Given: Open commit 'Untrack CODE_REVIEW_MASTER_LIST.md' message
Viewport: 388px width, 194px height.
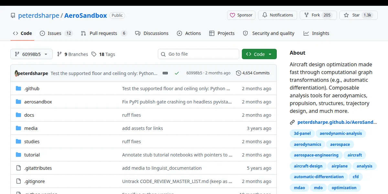Looking at the screenshot, I should [x=177, y=181].
